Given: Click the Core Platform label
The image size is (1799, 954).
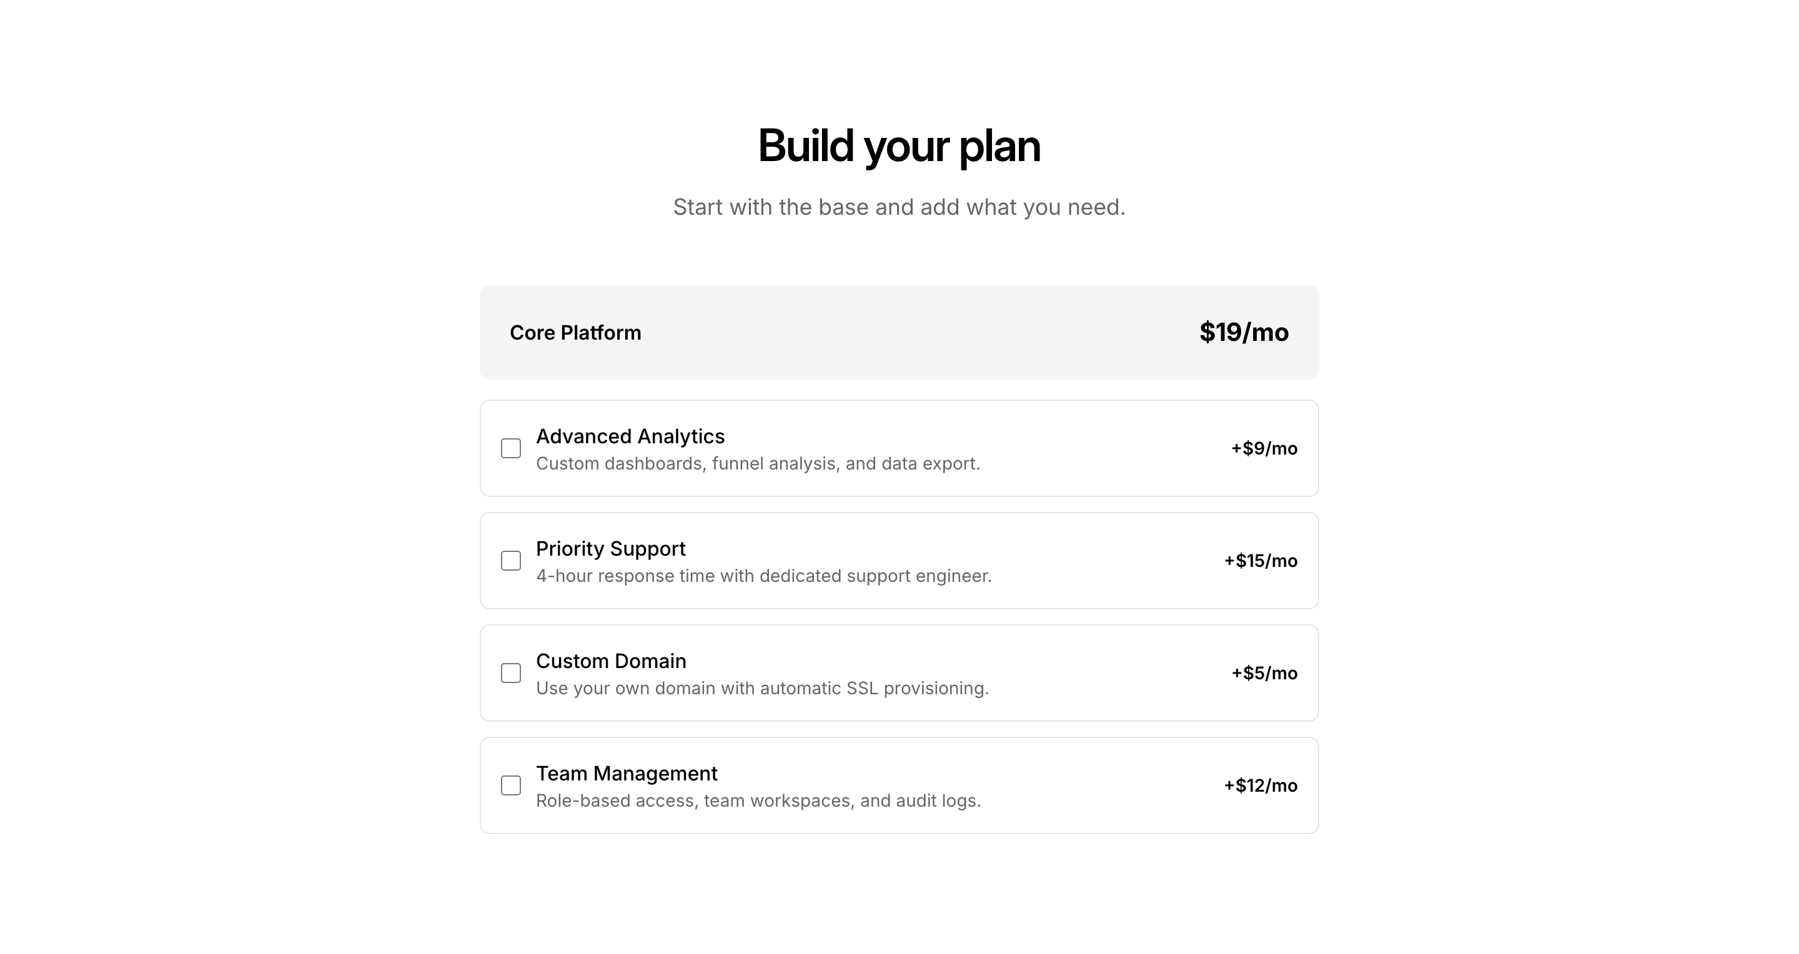Looking at the screenshot, I should tap(575, 332).
